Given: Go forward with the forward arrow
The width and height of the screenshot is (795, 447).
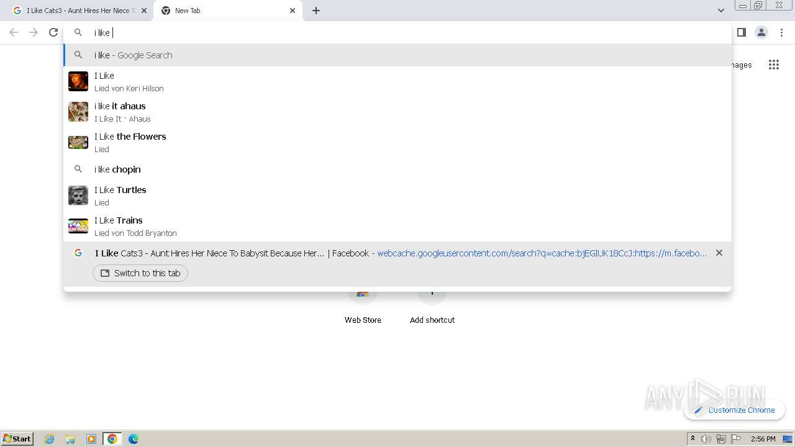Looking at the screenshot, I should click(34, 32).
